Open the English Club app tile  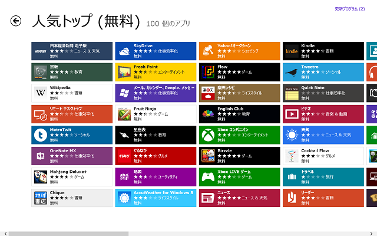239,114
